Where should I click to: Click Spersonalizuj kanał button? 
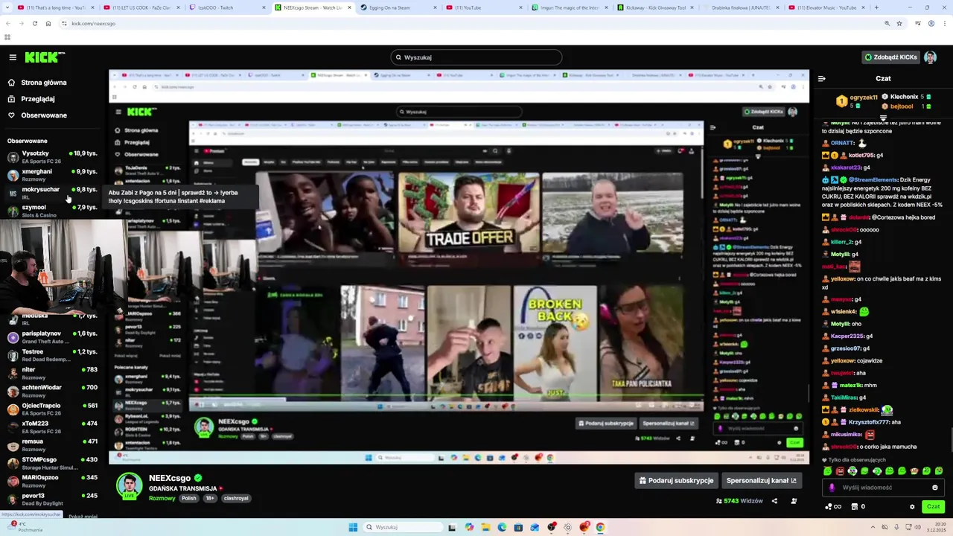[762, 481]
